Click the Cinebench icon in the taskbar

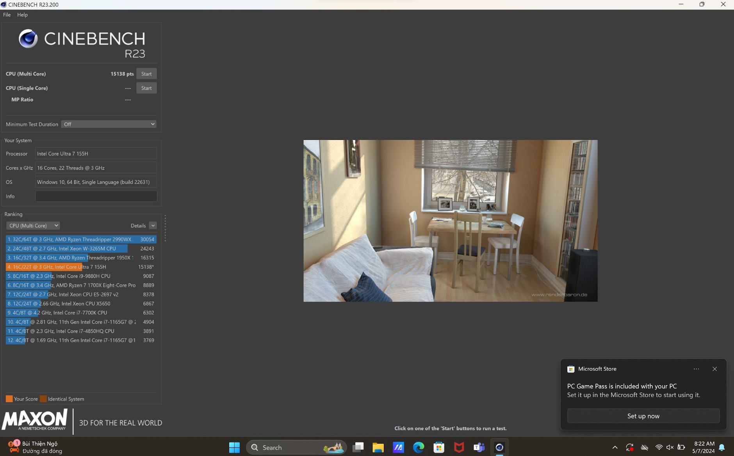point(499,447)
